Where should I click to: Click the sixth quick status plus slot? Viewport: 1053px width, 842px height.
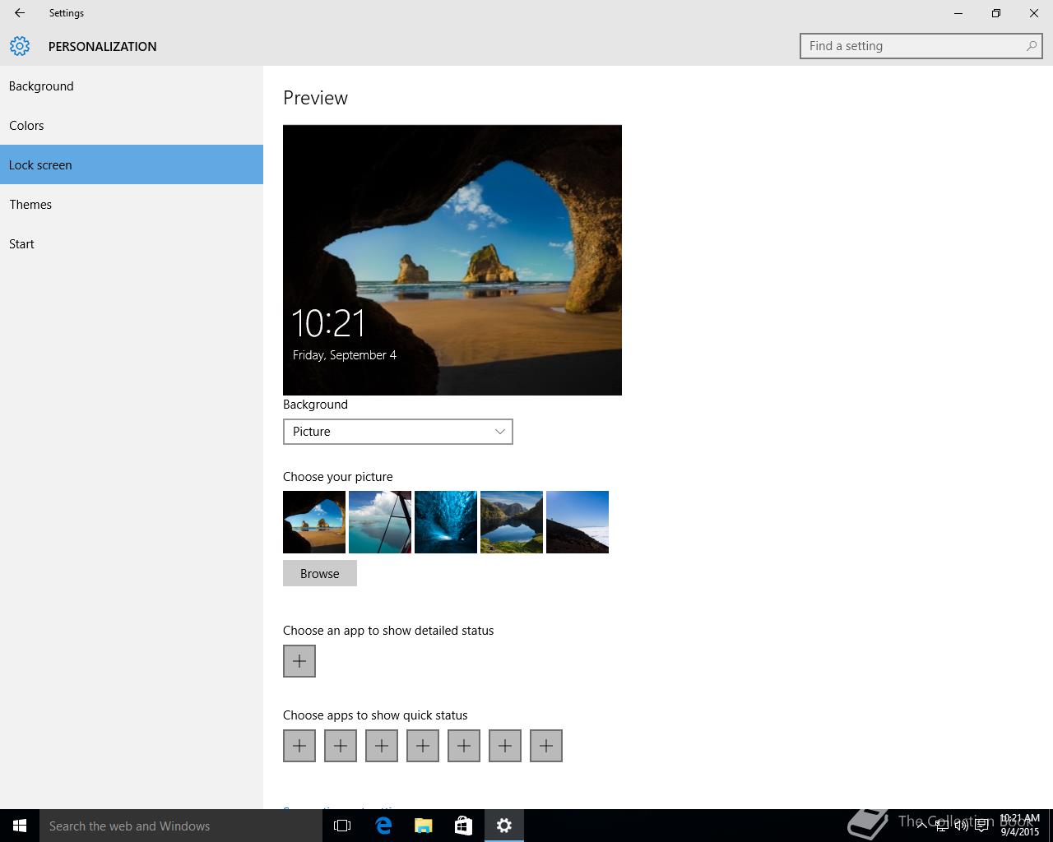pos(505,746)
